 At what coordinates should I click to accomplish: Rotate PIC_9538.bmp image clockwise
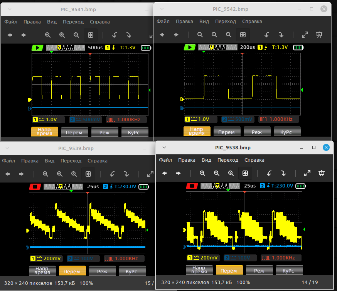pos(283,173)
